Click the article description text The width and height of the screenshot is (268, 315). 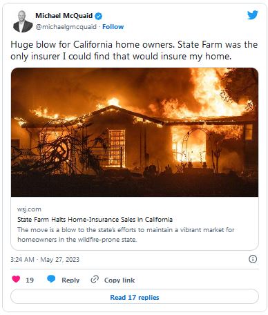126,235
